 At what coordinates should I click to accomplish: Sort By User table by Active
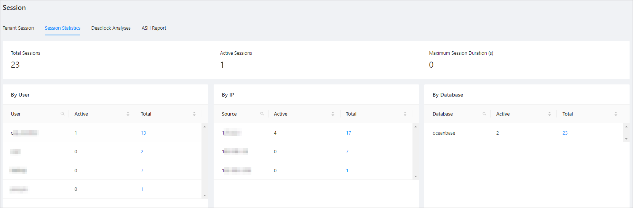pyautogui.click(x=128, y=114)
